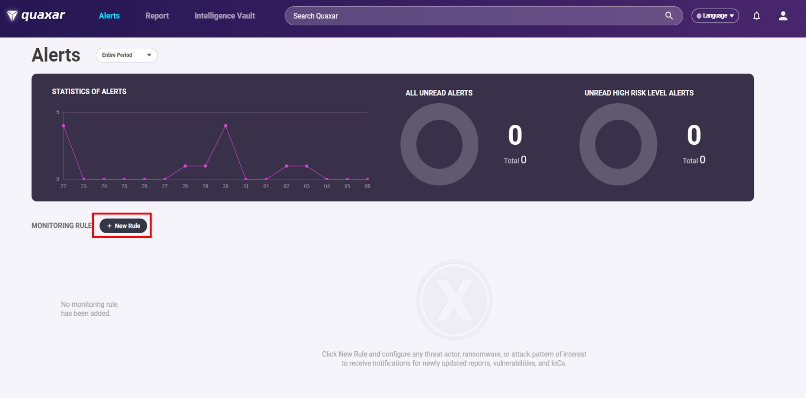Click the chart peak point at day 30

(226, 126)
